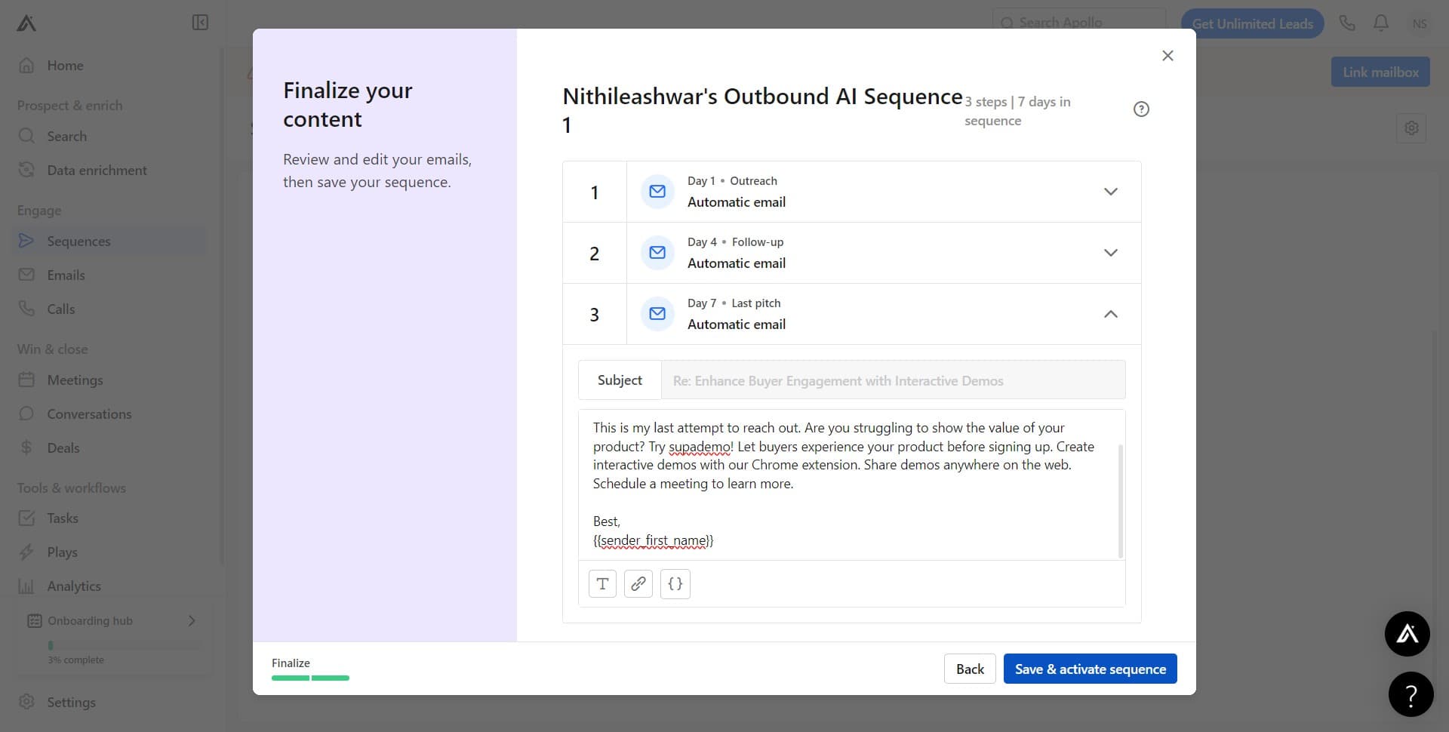Close the sequence dialog with X
Viewport: 1449px width, 732px height.
(x=1168, y=56)
